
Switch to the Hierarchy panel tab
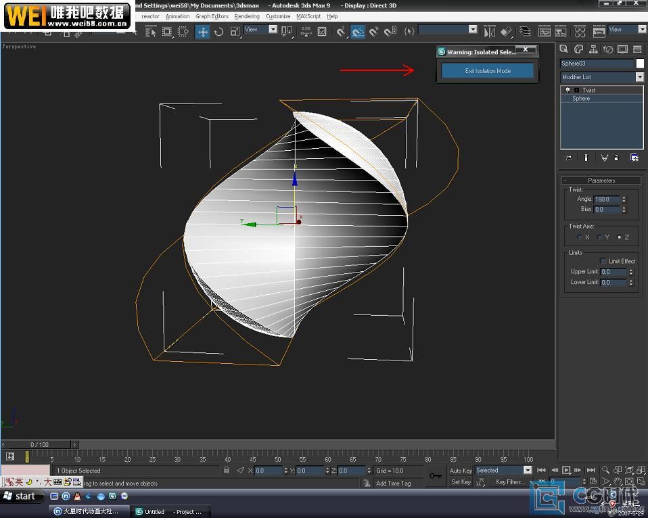[593, 49]
